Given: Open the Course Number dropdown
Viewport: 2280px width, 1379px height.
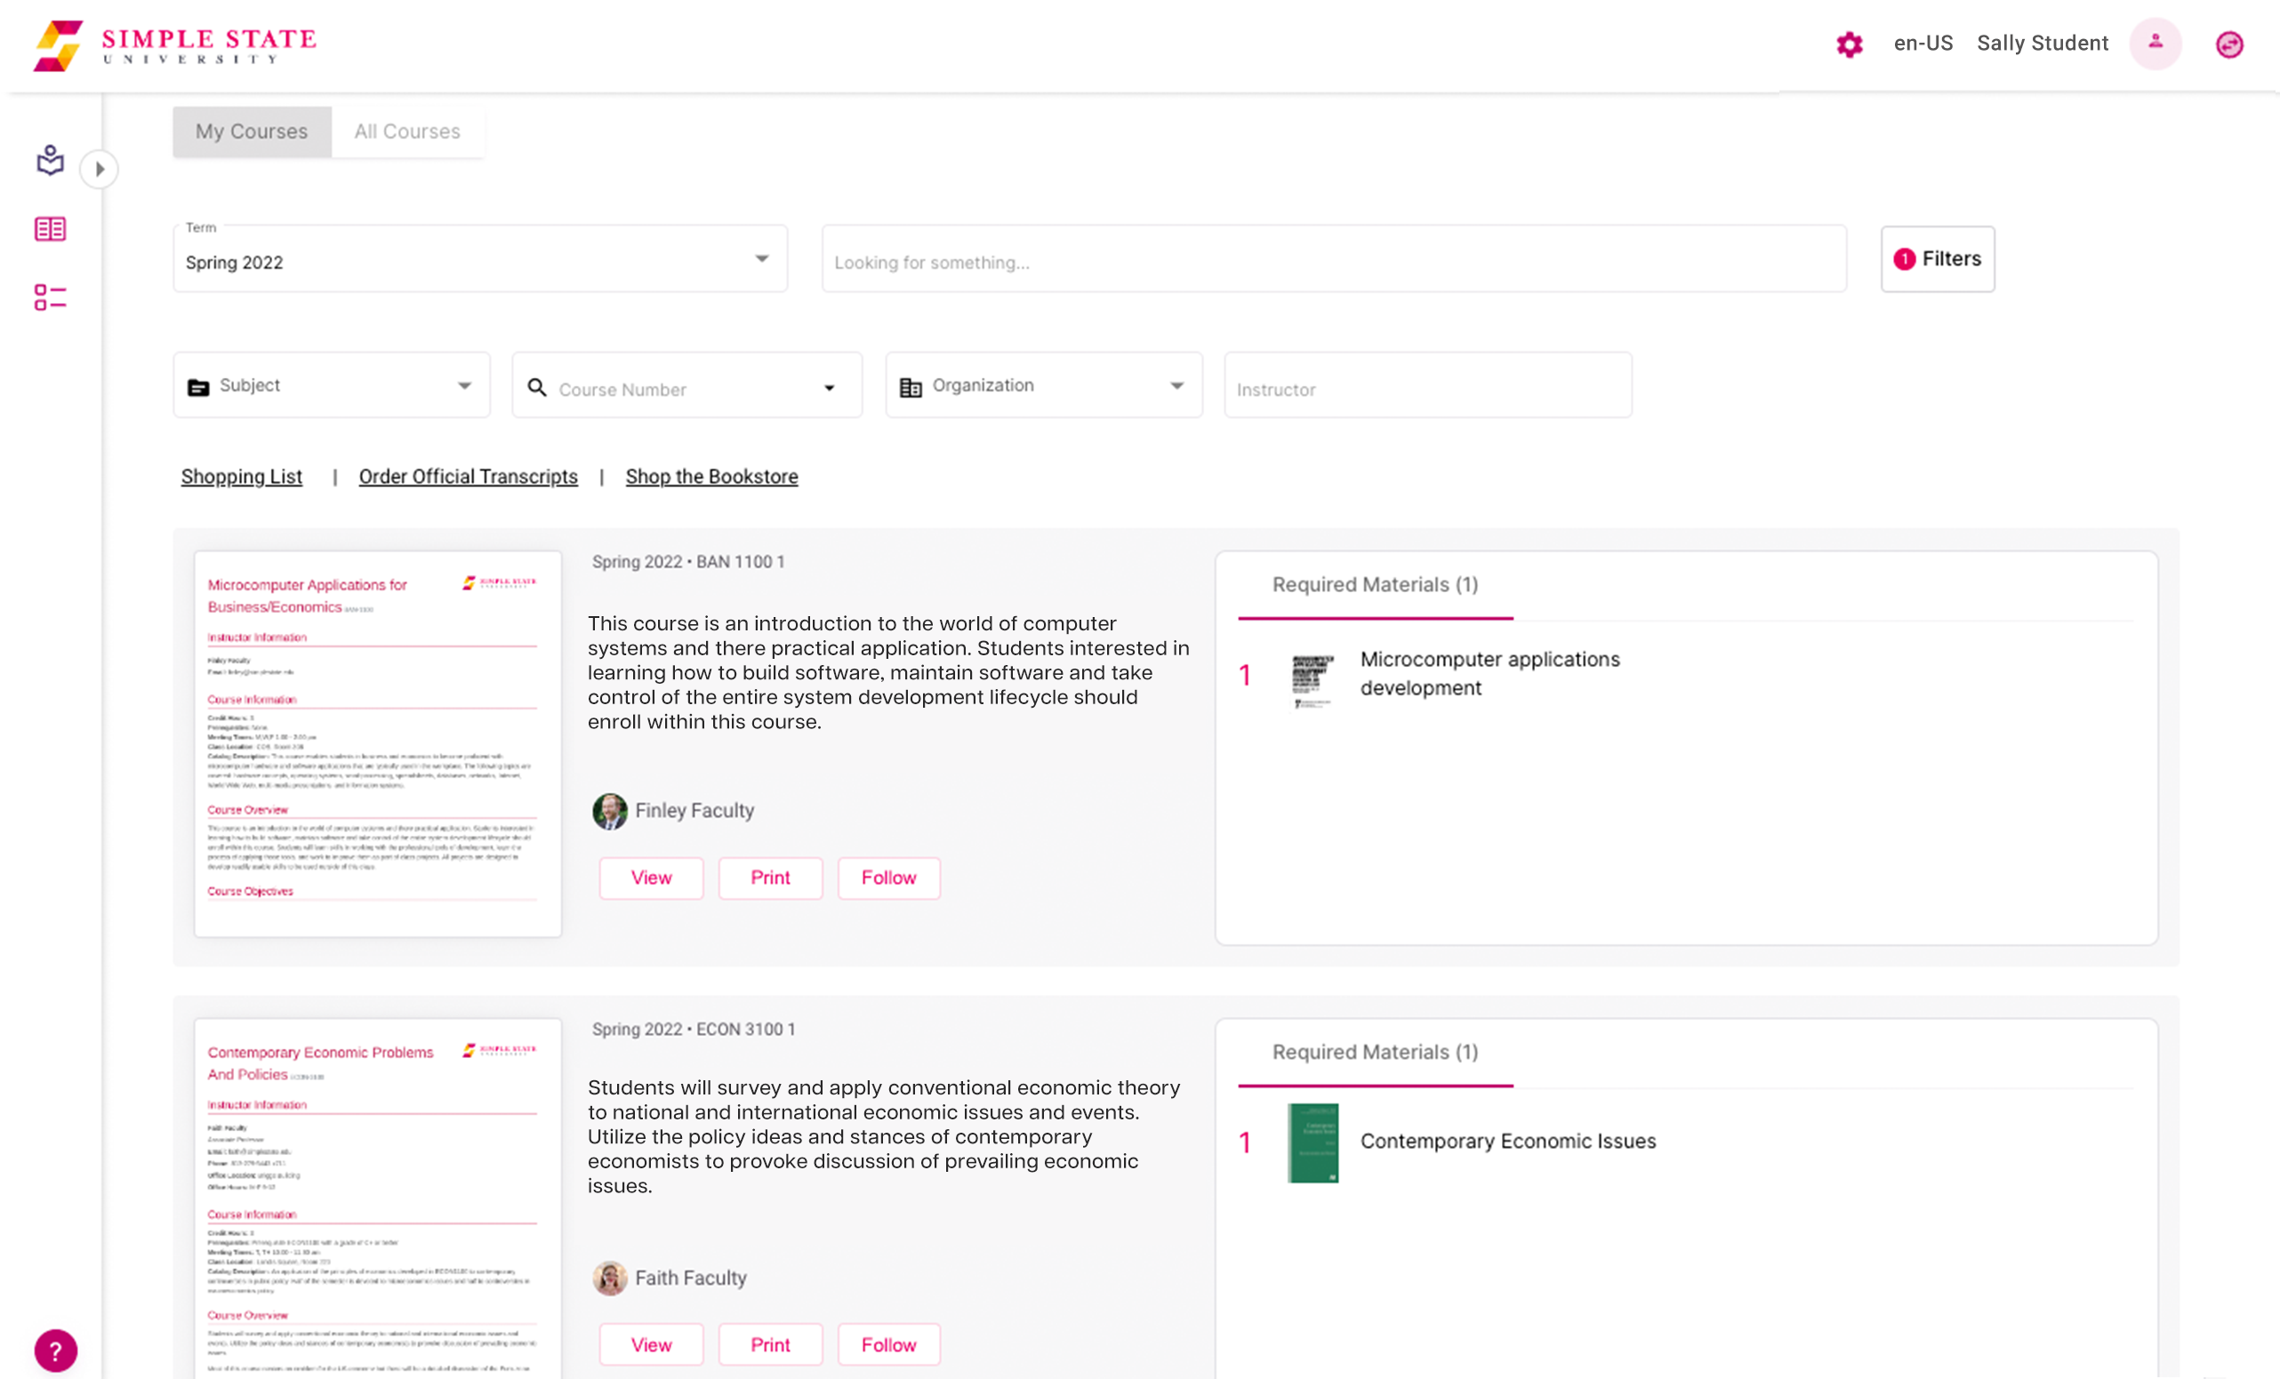Looking at the screenshot, I should tap(828, 388).
